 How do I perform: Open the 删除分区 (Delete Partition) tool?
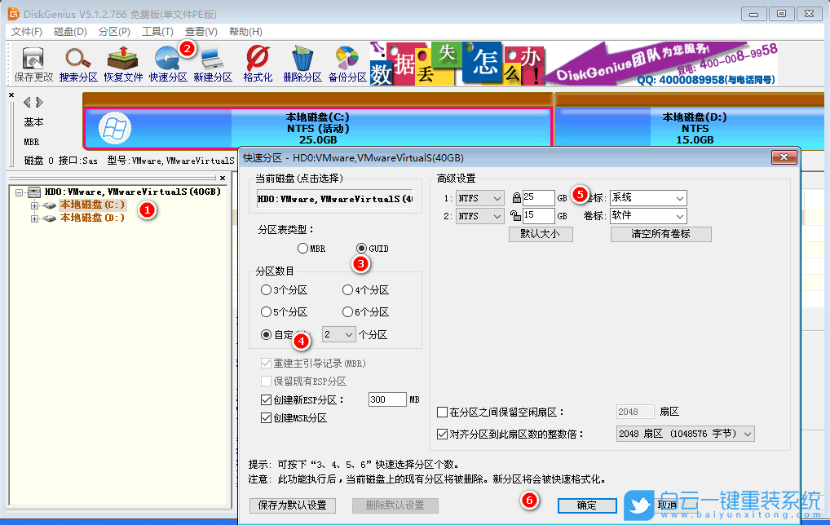click(x=302, y=62)
